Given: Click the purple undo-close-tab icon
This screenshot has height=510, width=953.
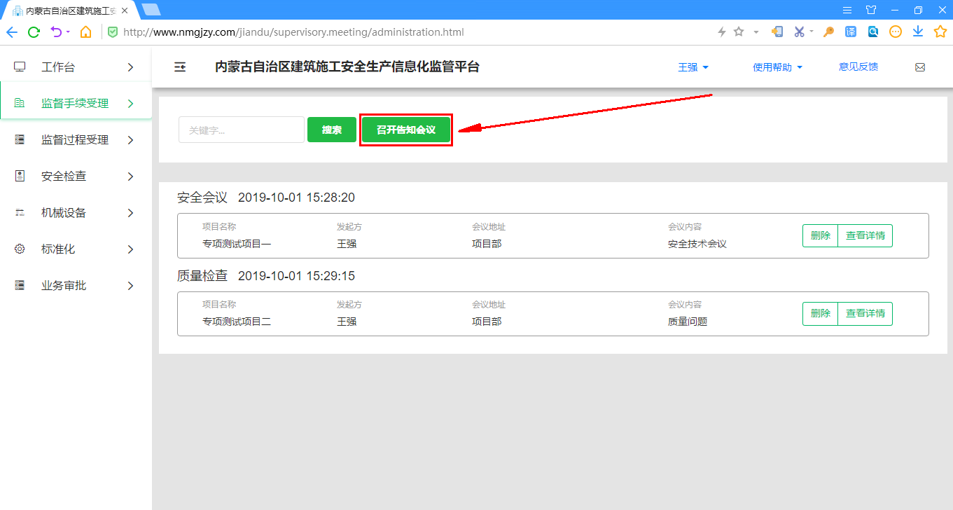Looking at the screenshot, I should 56,32.
